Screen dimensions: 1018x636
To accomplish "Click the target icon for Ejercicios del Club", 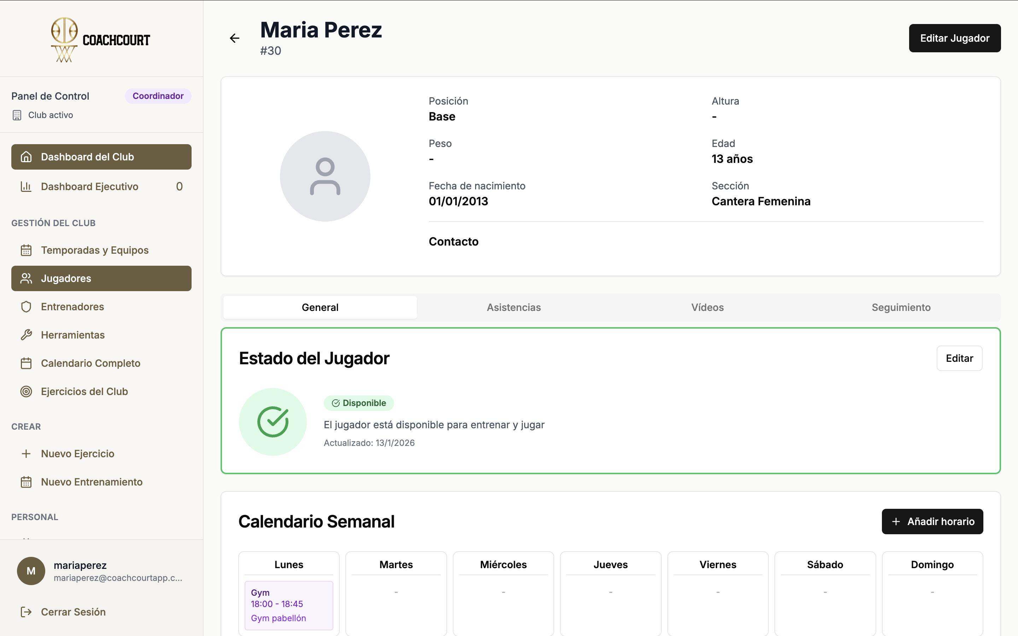I will point(26,391).
